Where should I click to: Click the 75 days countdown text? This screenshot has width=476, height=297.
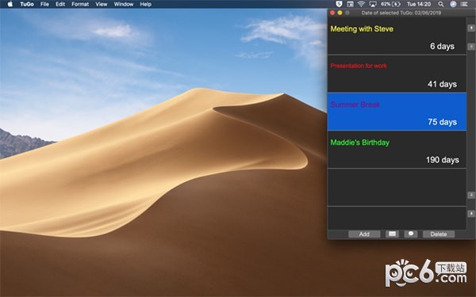click(443, 122)
